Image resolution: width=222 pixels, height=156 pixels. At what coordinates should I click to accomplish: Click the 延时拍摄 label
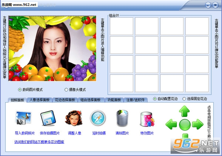click(99, 133)
